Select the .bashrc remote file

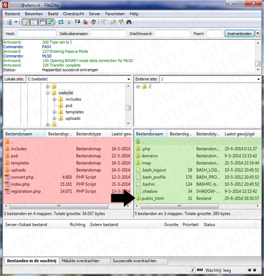149,184
